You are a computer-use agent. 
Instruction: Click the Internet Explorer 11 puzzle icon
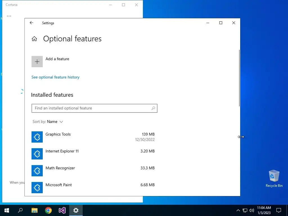pyautogui.click(x=37, y=154)
